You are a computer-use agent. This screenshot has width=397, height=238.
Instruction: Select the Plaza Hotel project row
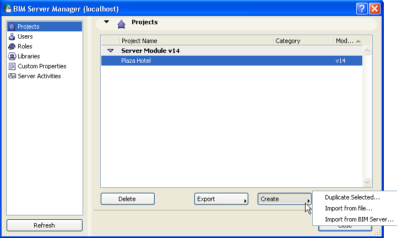pyautogui.click(x=232, y=61)
